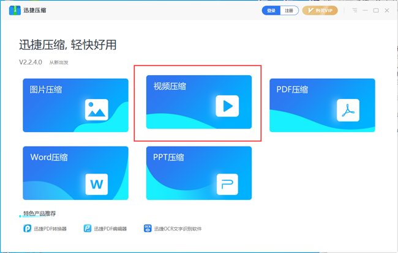Close the 迅捷压缩 window

coord(387,10)
